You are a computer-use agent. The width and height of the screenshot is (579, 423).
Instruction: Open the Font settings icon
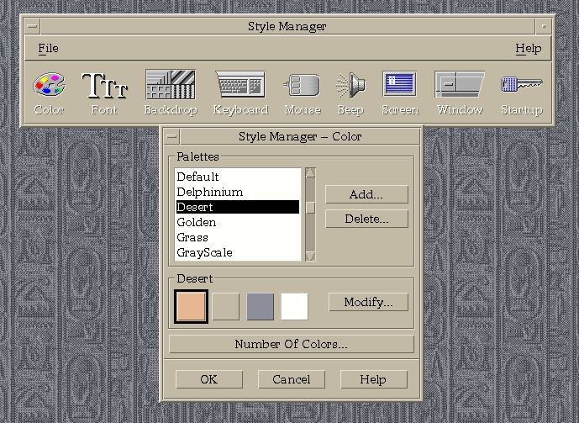[x=104, y=86]
